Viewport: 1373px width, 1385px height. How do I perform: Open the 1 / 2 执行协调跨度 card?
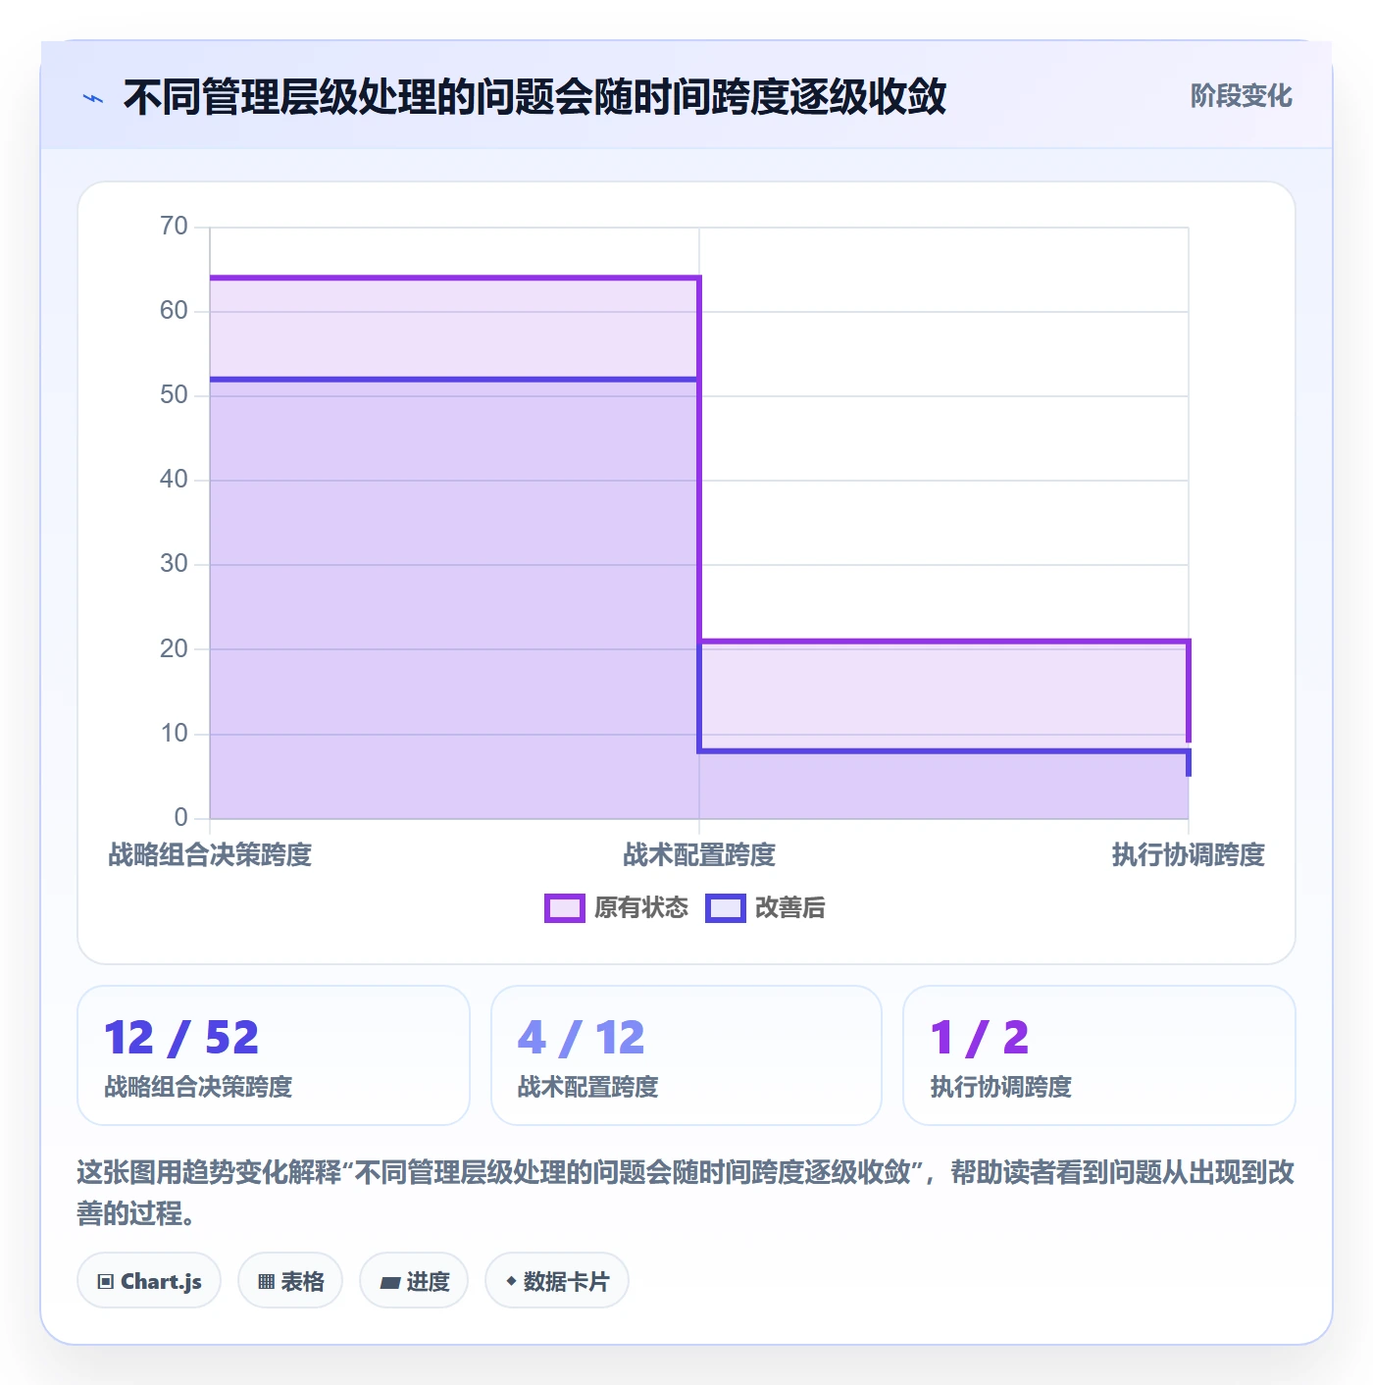[1099, 1055]
